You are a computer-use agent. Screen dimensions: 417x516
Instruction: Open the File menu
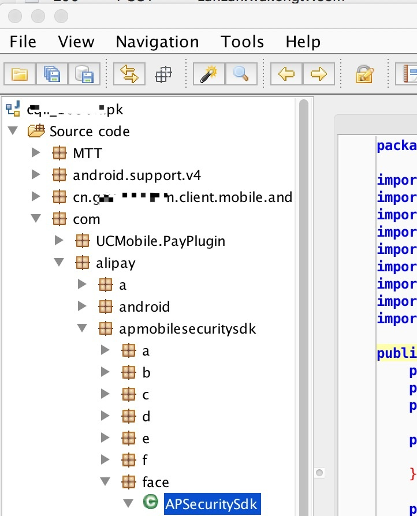(x=23, y=42)
